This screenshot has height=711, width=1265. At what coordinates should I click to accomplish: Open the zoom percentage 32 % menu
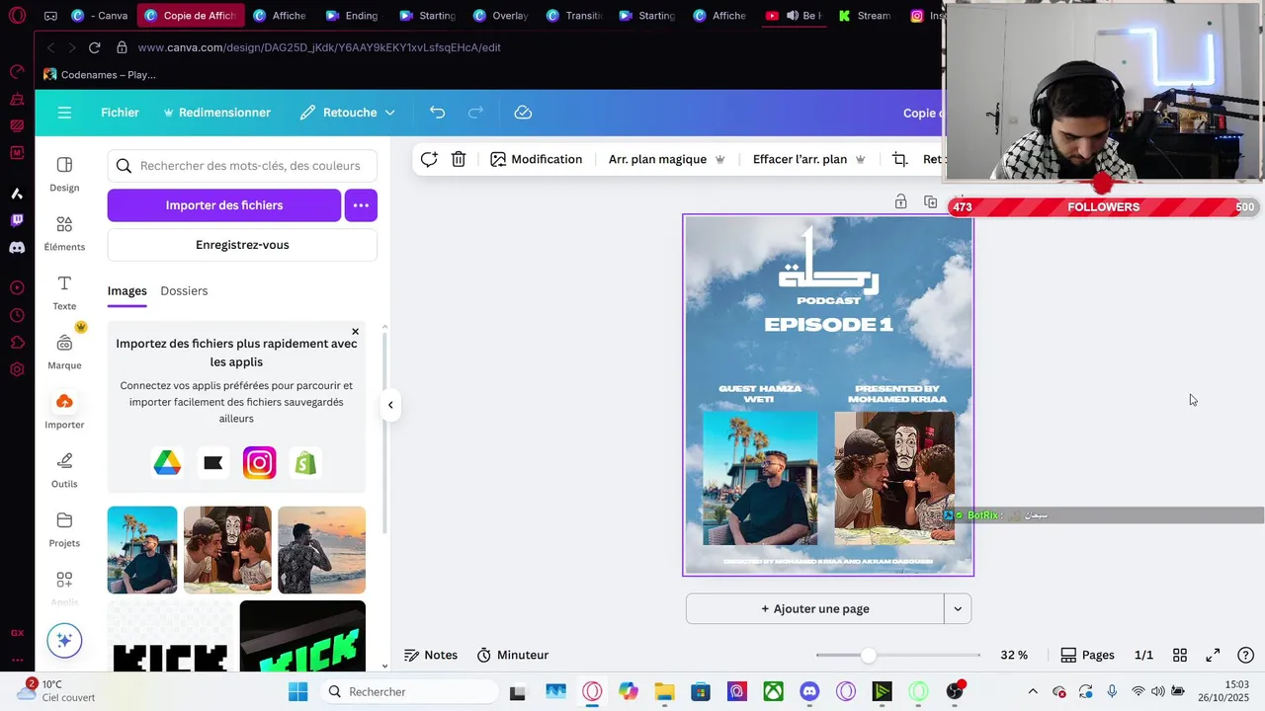coord(1014,655)
